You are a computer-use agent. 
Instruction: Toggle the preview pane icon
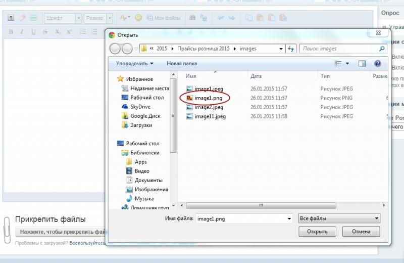(x=362, y=63)
